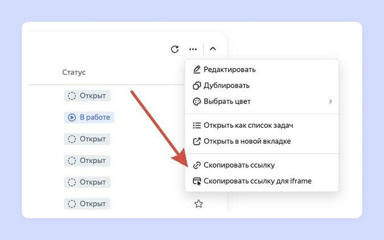Choose Скопировать ссылку для iframe text
Screen dimensions: 384x240
click(x=257, y=181)
